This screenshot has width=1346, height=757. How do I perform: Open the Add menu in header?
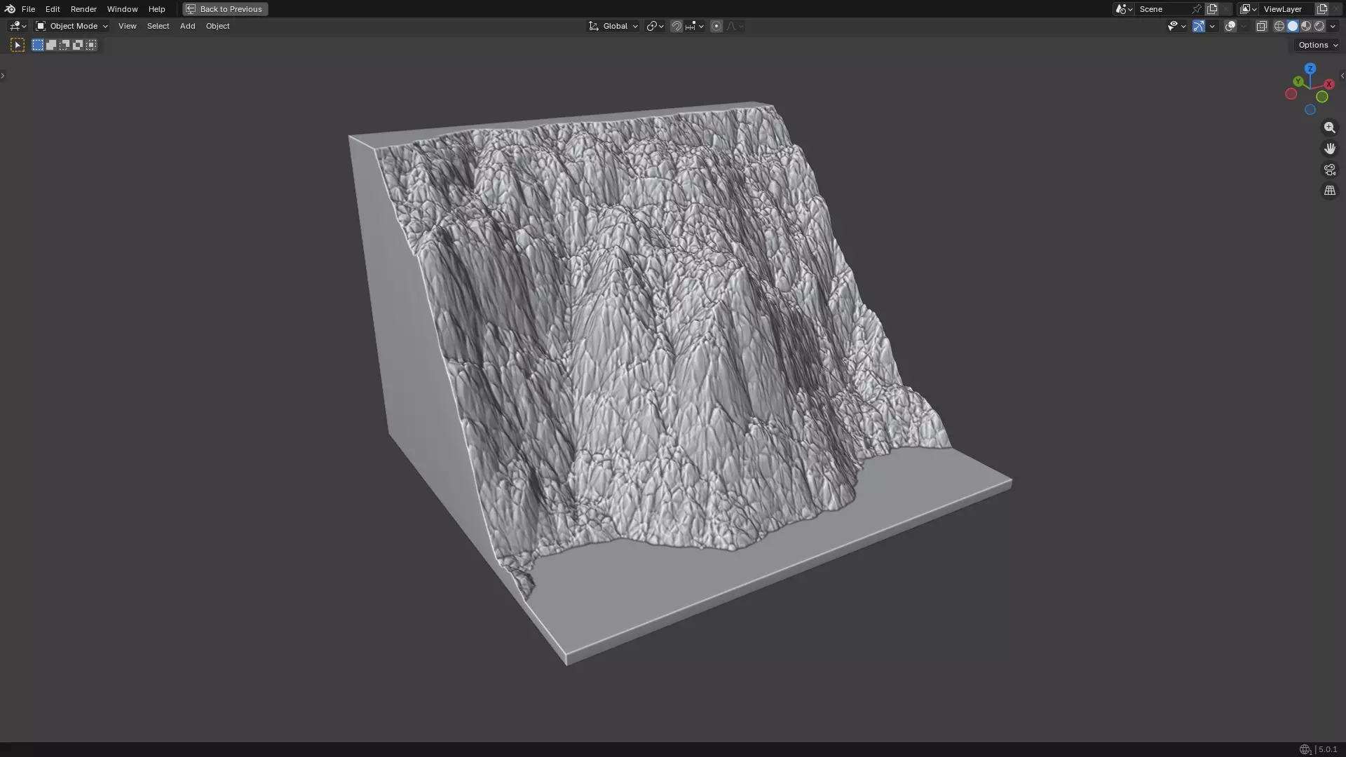[187, 26]
